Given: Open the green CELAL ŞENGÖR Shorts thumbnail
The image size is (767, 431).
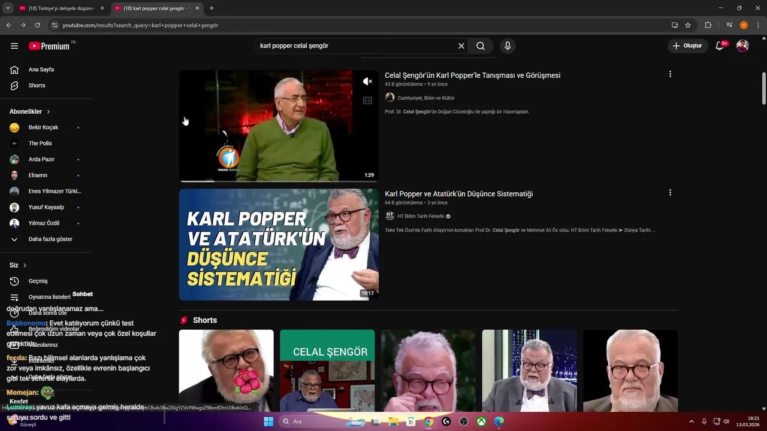Looking at the screenshot, I should [x=327, y=371].
